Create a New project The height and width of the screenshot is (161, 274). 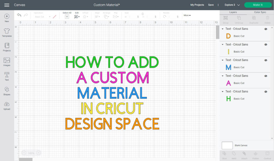(x=7, y=18)
